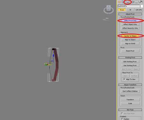Click Reset Transform button

(x=130, y=100)
